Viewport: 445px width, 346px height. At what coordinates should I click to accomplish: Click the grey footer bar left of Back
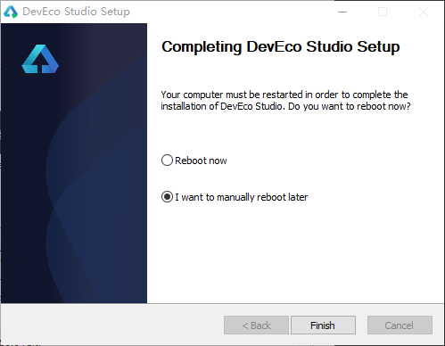coord(112,325)
